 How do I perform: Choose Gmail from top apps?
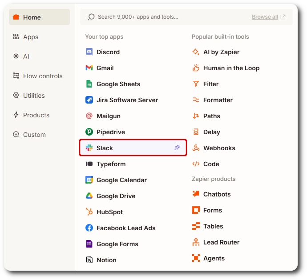click(x=105, y=68)
